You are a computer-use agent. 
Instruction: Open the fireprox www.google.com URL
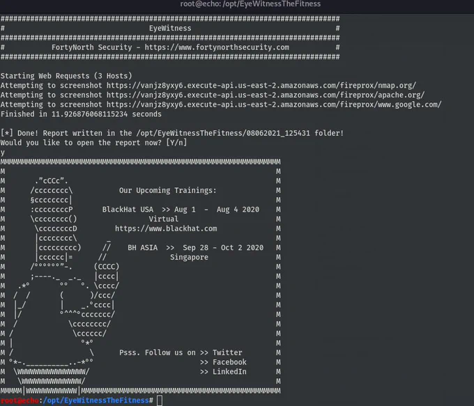274,105
